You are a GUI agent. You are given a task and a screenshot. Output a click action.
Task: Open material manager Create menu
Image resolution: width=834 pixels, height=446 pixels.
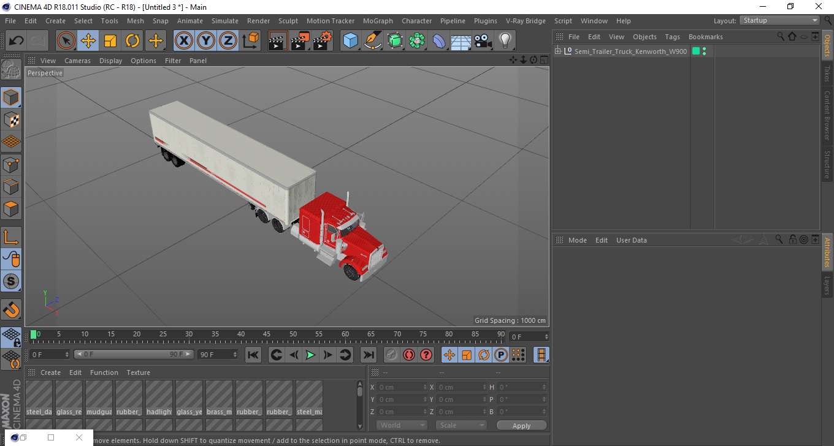coord(50,372)
